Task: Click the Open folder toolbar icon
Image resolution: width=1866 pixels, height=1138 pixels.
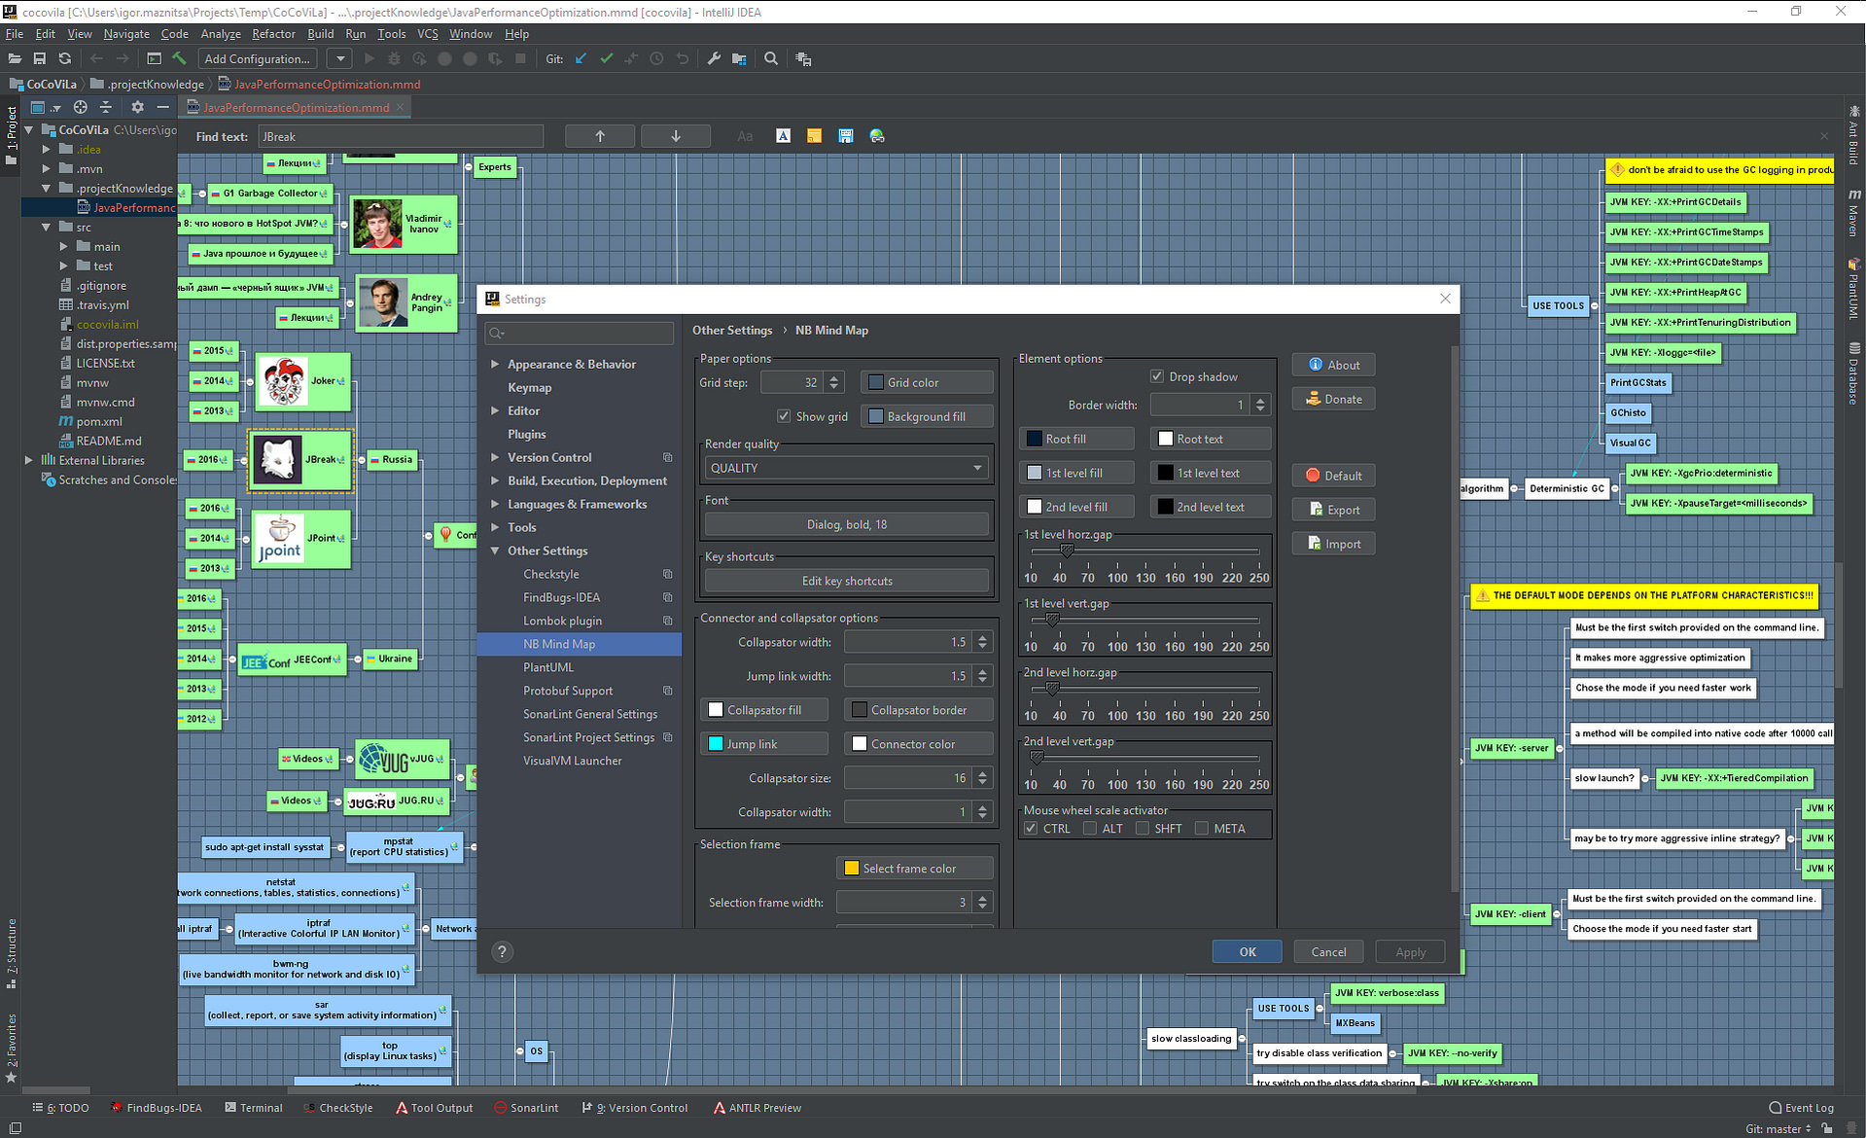Action: click(x=15, y=59)
